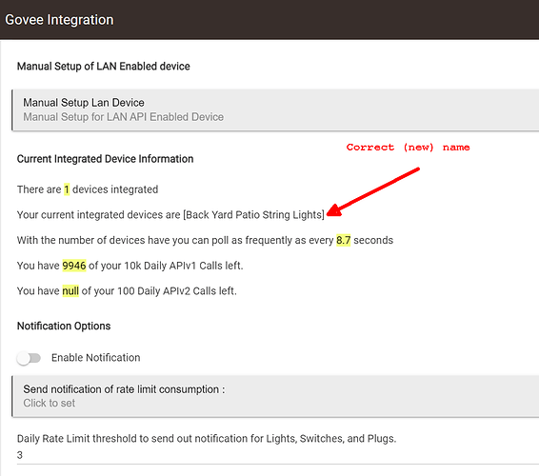Select the highlighted 9946 API calls value
The width and height of the screenshot is (539, 476).
point(74,266)
